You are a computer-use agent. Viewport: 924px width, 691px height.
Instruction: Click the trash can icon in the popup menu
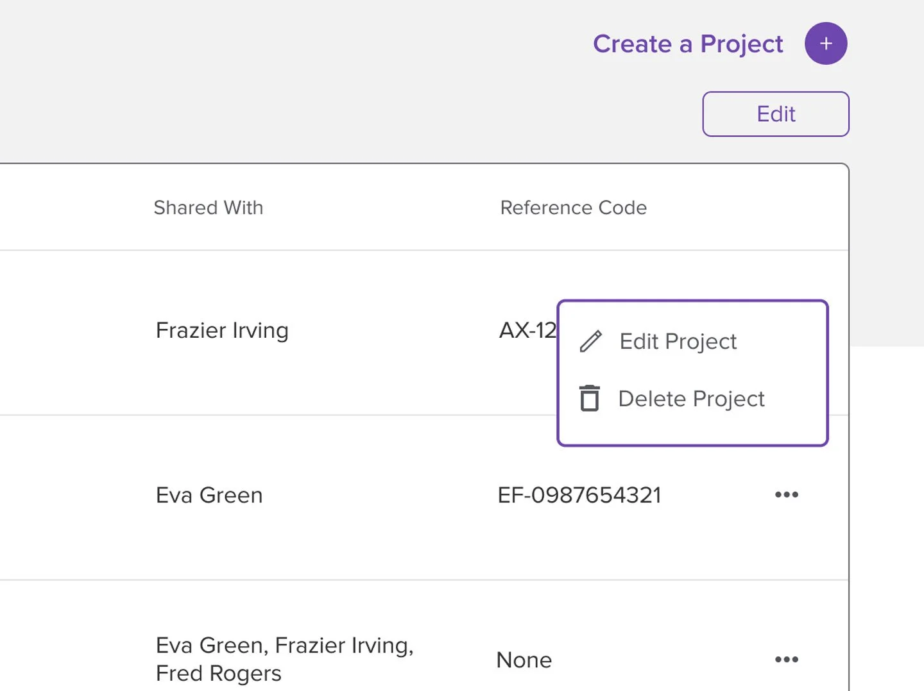[x=589, y=399]
